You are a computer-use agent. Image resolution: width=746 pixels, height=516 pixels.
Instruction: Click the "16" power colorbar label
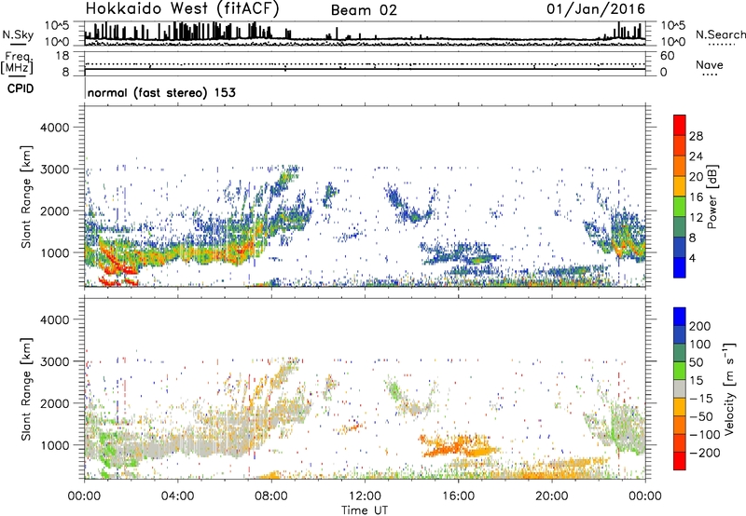tap(696, 197)
